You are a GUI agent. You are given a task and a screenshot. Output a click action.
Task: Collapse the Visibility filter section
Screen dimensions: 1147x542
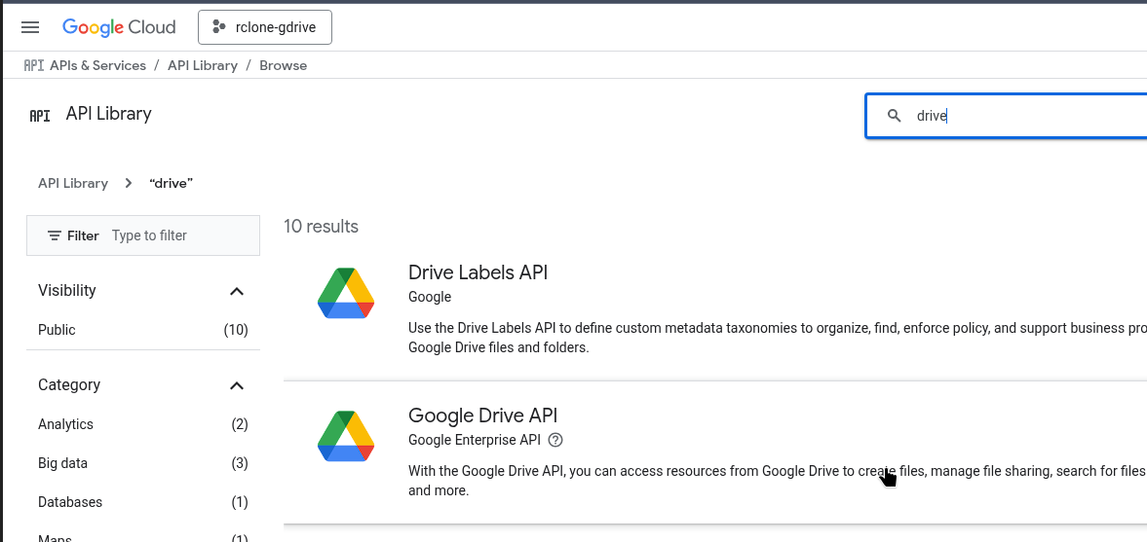[236, 291]
